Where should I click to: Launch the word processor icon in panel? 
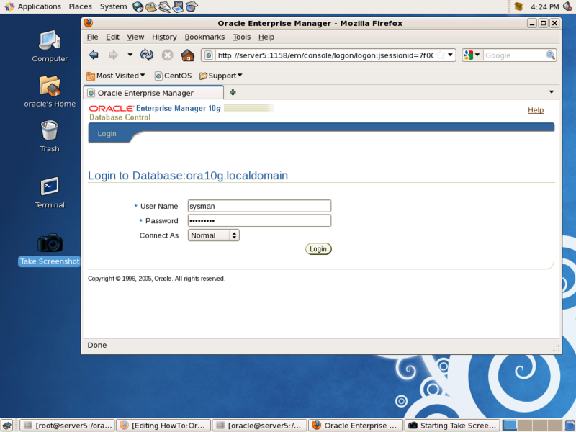165,6
